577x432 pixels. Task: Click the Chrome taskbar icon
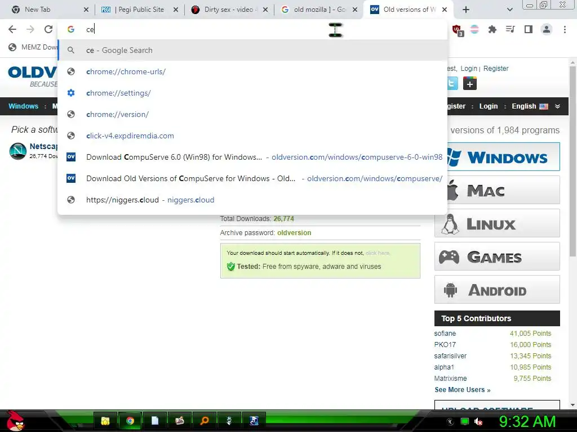130,421
